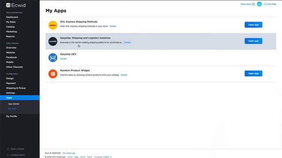Click the Terms footer link

coord(82,157)
